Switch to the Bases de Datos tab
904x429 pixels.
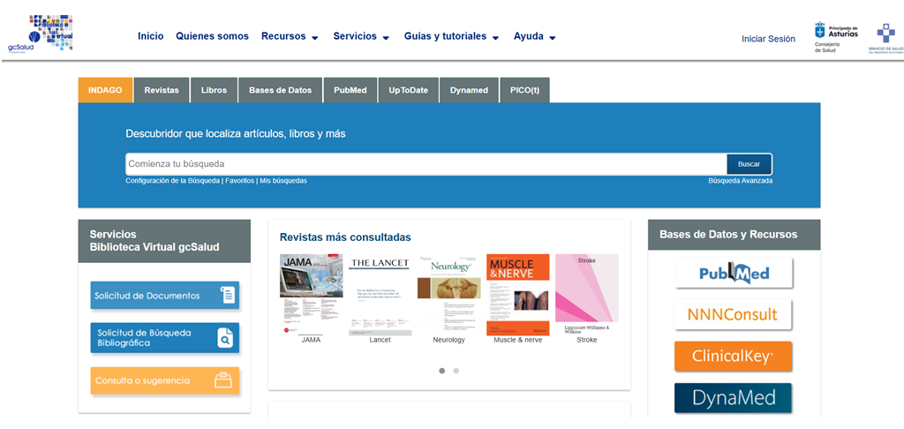pos(280,90)
